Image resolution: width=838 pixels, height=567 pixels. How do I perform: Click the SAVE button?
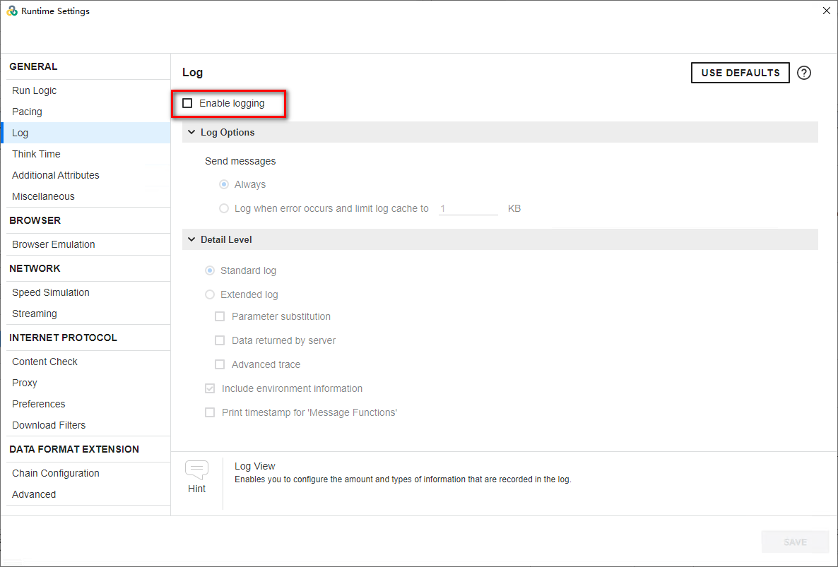pyautogui.click(x=795, y=542)
